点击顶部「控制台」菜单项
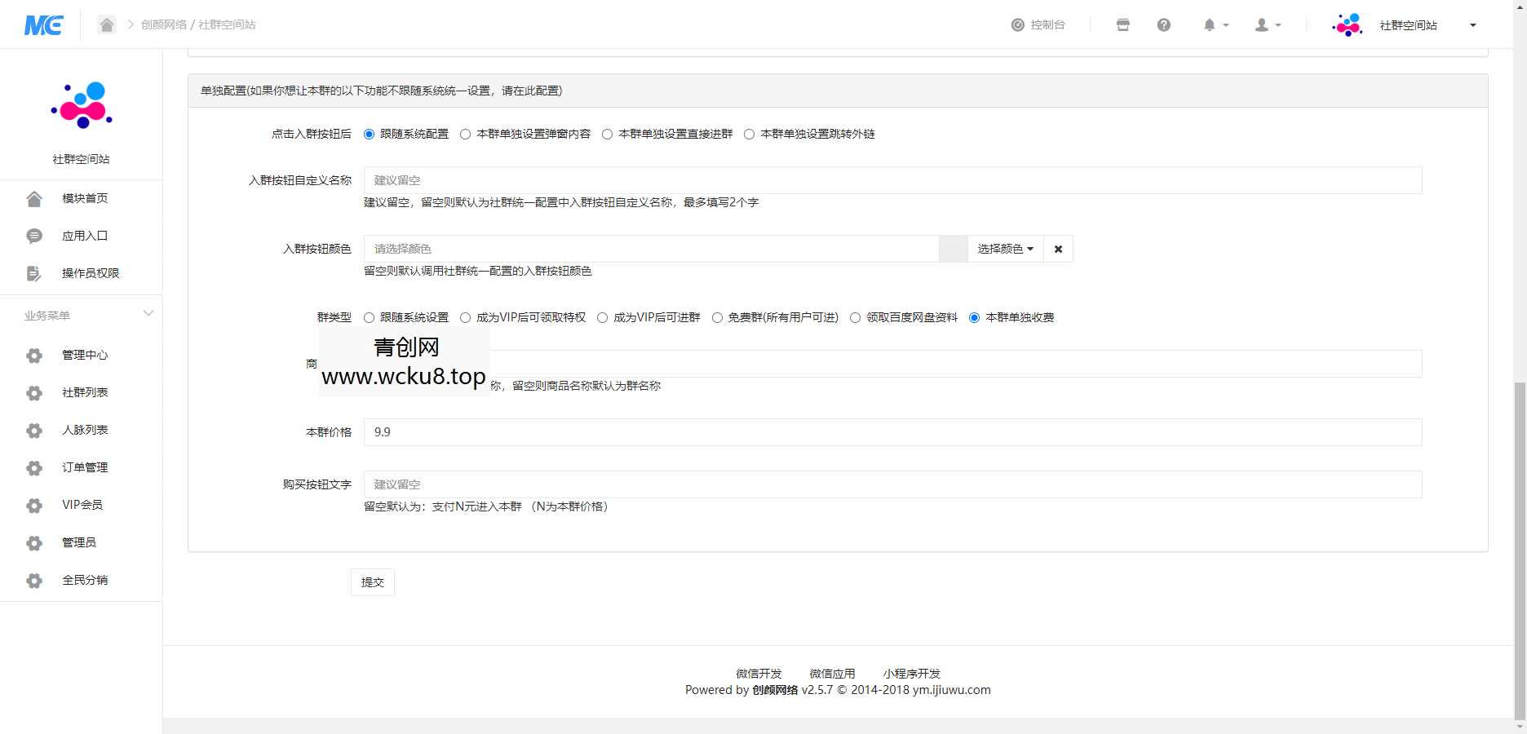1527x734 pixels. click(x=1039, y=24)
